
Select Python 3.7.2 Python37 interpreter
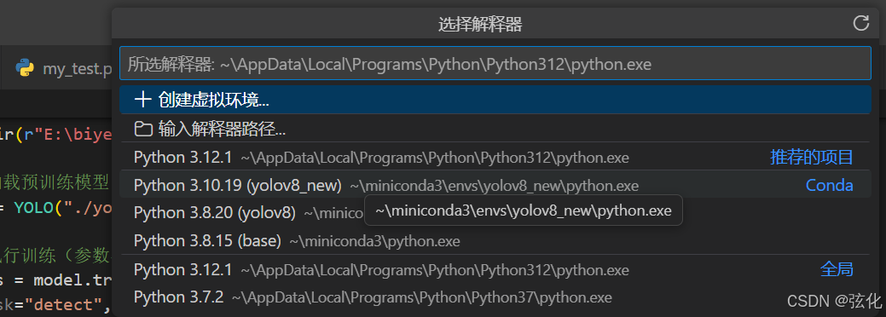pos(495,297)
